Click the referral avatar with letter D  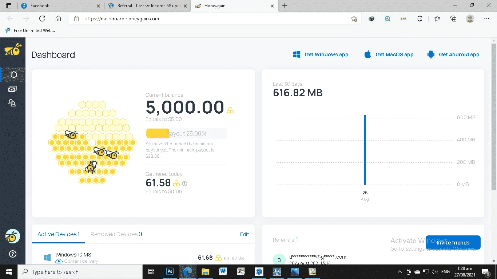(x=279, y=259)
